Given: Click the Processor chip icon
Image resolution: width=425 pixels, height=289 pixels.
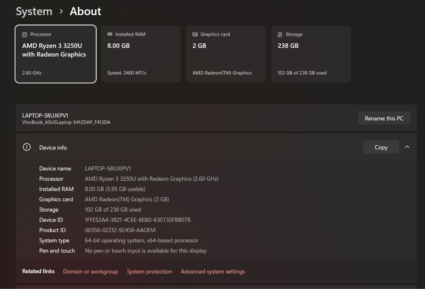Looking at the screenshot, I should point(25,35).
